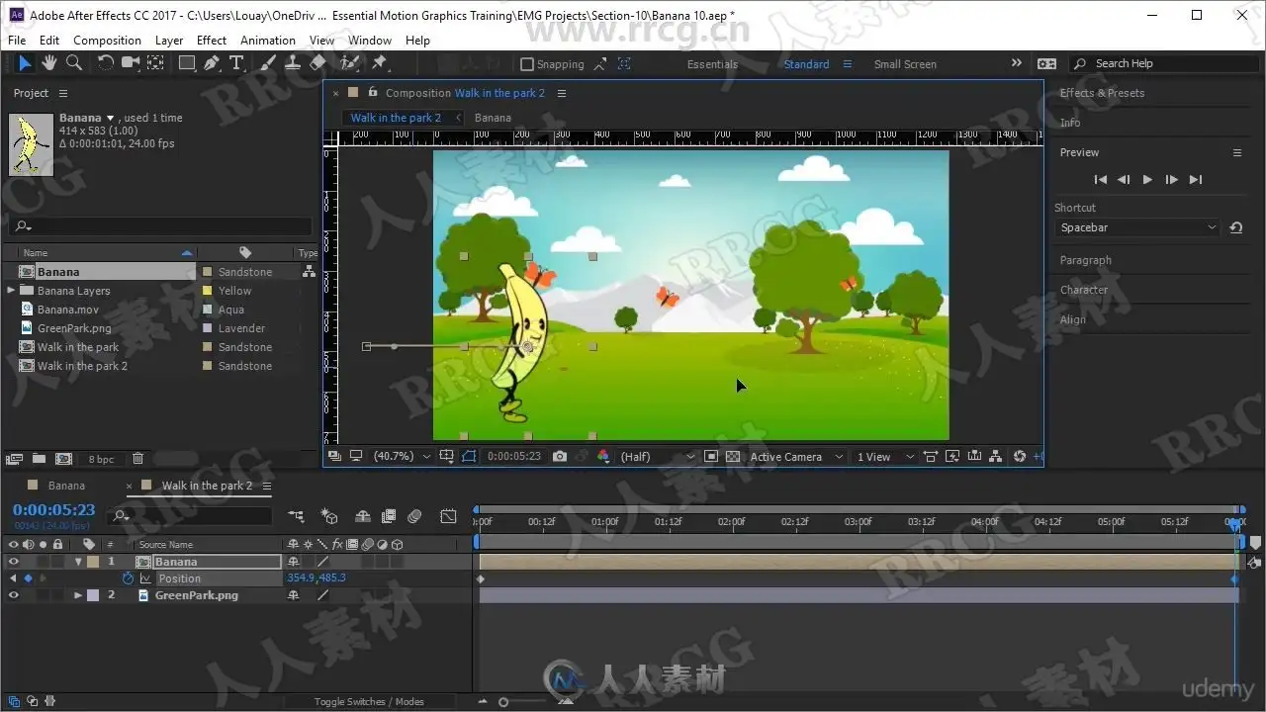
Task: Expand the GreenPark.png layer properties
Action: point(78,595)
